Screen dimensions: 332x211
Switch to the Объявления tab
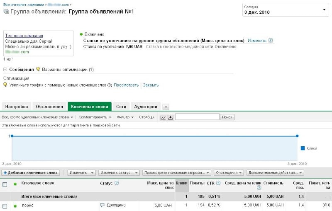tap(49, 107)
